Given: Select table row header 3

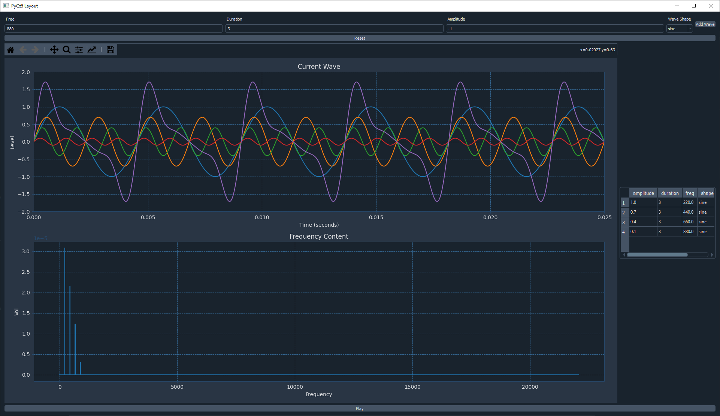Looking at the screenshot, I should click(624, 222).
